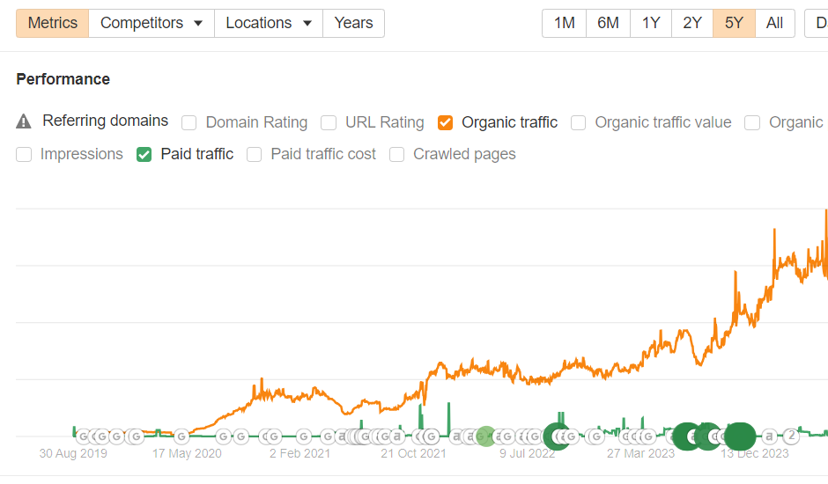Enable the URL Rating checkbox
Viewport: 828px width, 484px height.
click(x=329, y=122)
